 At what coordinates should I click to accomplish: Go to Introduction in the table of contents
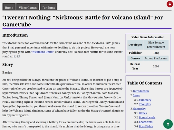(x=141, y=91)
